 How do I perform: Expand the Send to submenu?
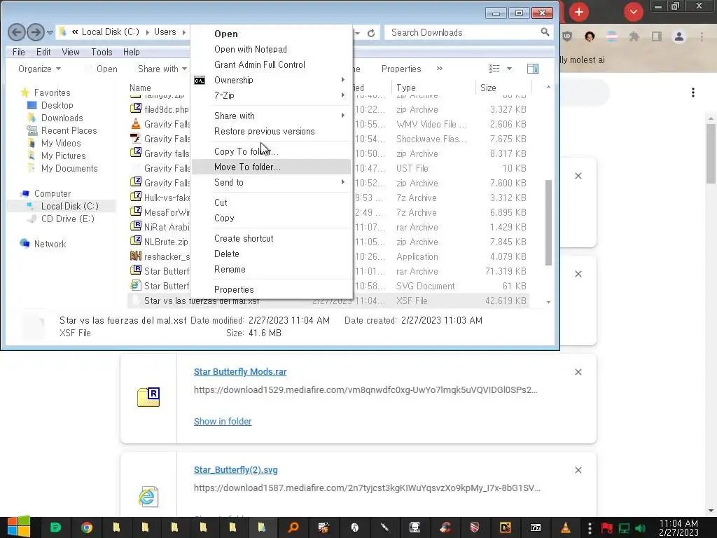click(271, 183)
